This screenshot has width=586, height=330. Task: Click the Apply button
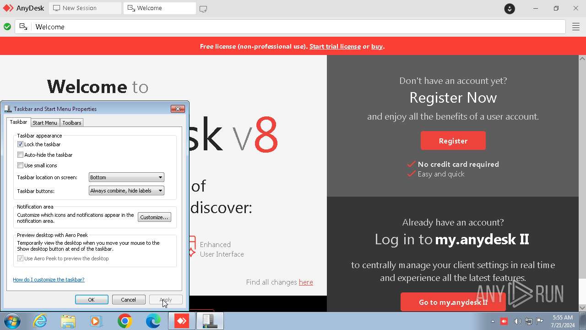pos(166,300)
